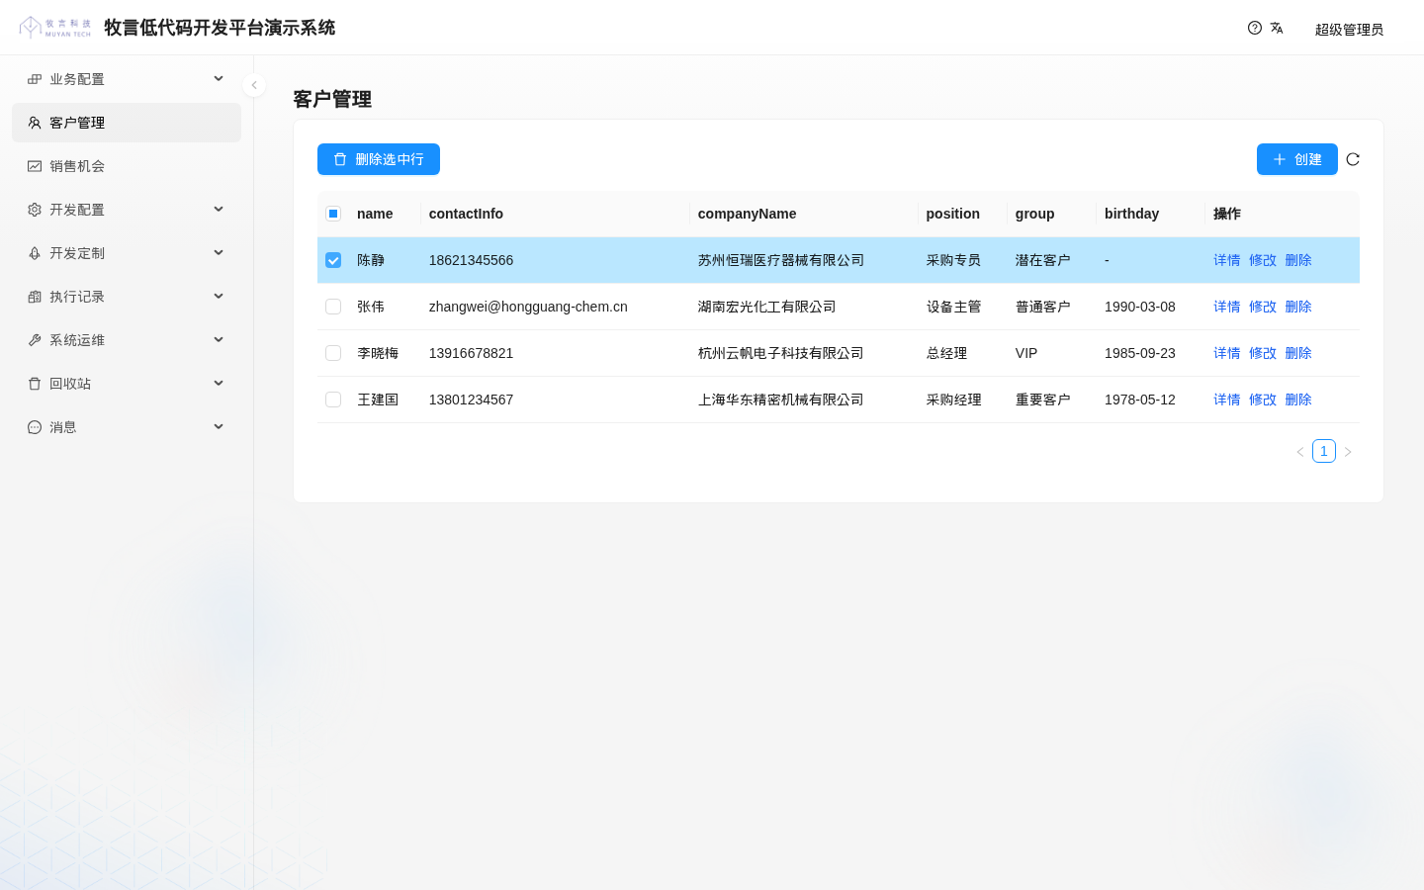The image size is (1424, 890).
Task: Click 删除 for 李晓梅
Action: 1298,353
